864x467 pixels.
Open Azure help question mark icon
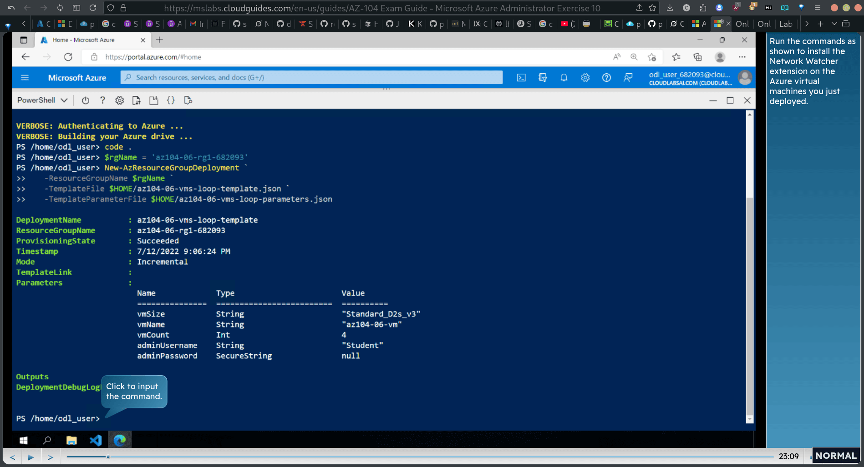[x=606, y=78]
